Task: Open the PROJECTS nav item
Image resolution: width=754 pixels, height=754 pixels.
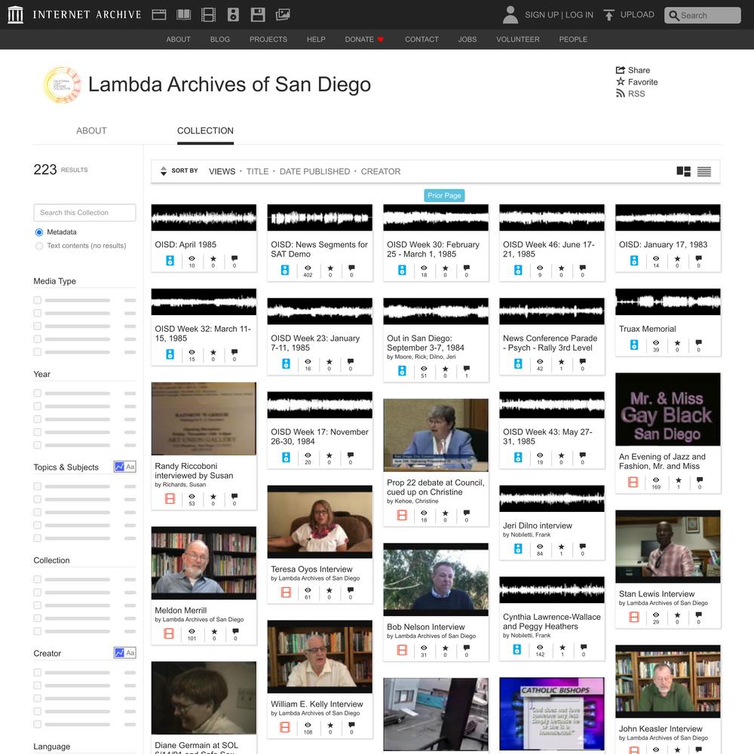Action: tap(268, 39)
